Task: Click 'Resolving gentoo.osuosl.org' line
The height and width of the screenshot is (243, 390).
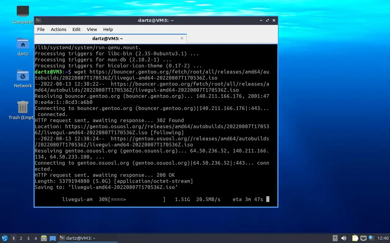Action: [152, 154]
